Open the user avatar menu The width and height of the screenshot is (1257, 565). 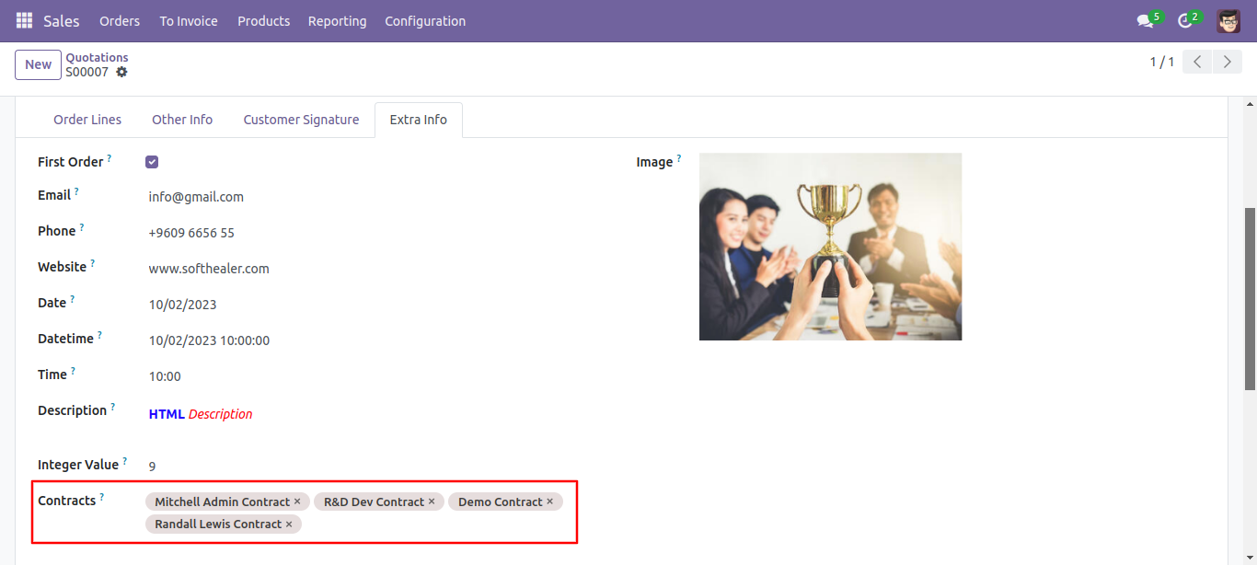[x=1228, y=20]
